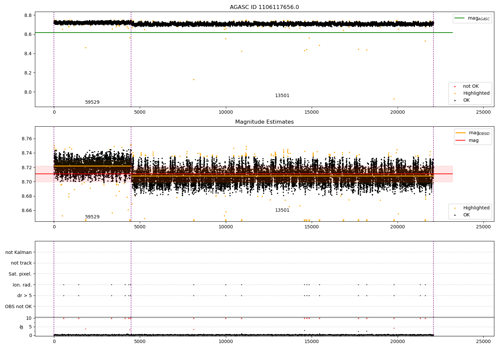This screenshot has width=499, height=349.
Task: Click the red mag line right of the data in the middle plot
Action: (443, 174)
